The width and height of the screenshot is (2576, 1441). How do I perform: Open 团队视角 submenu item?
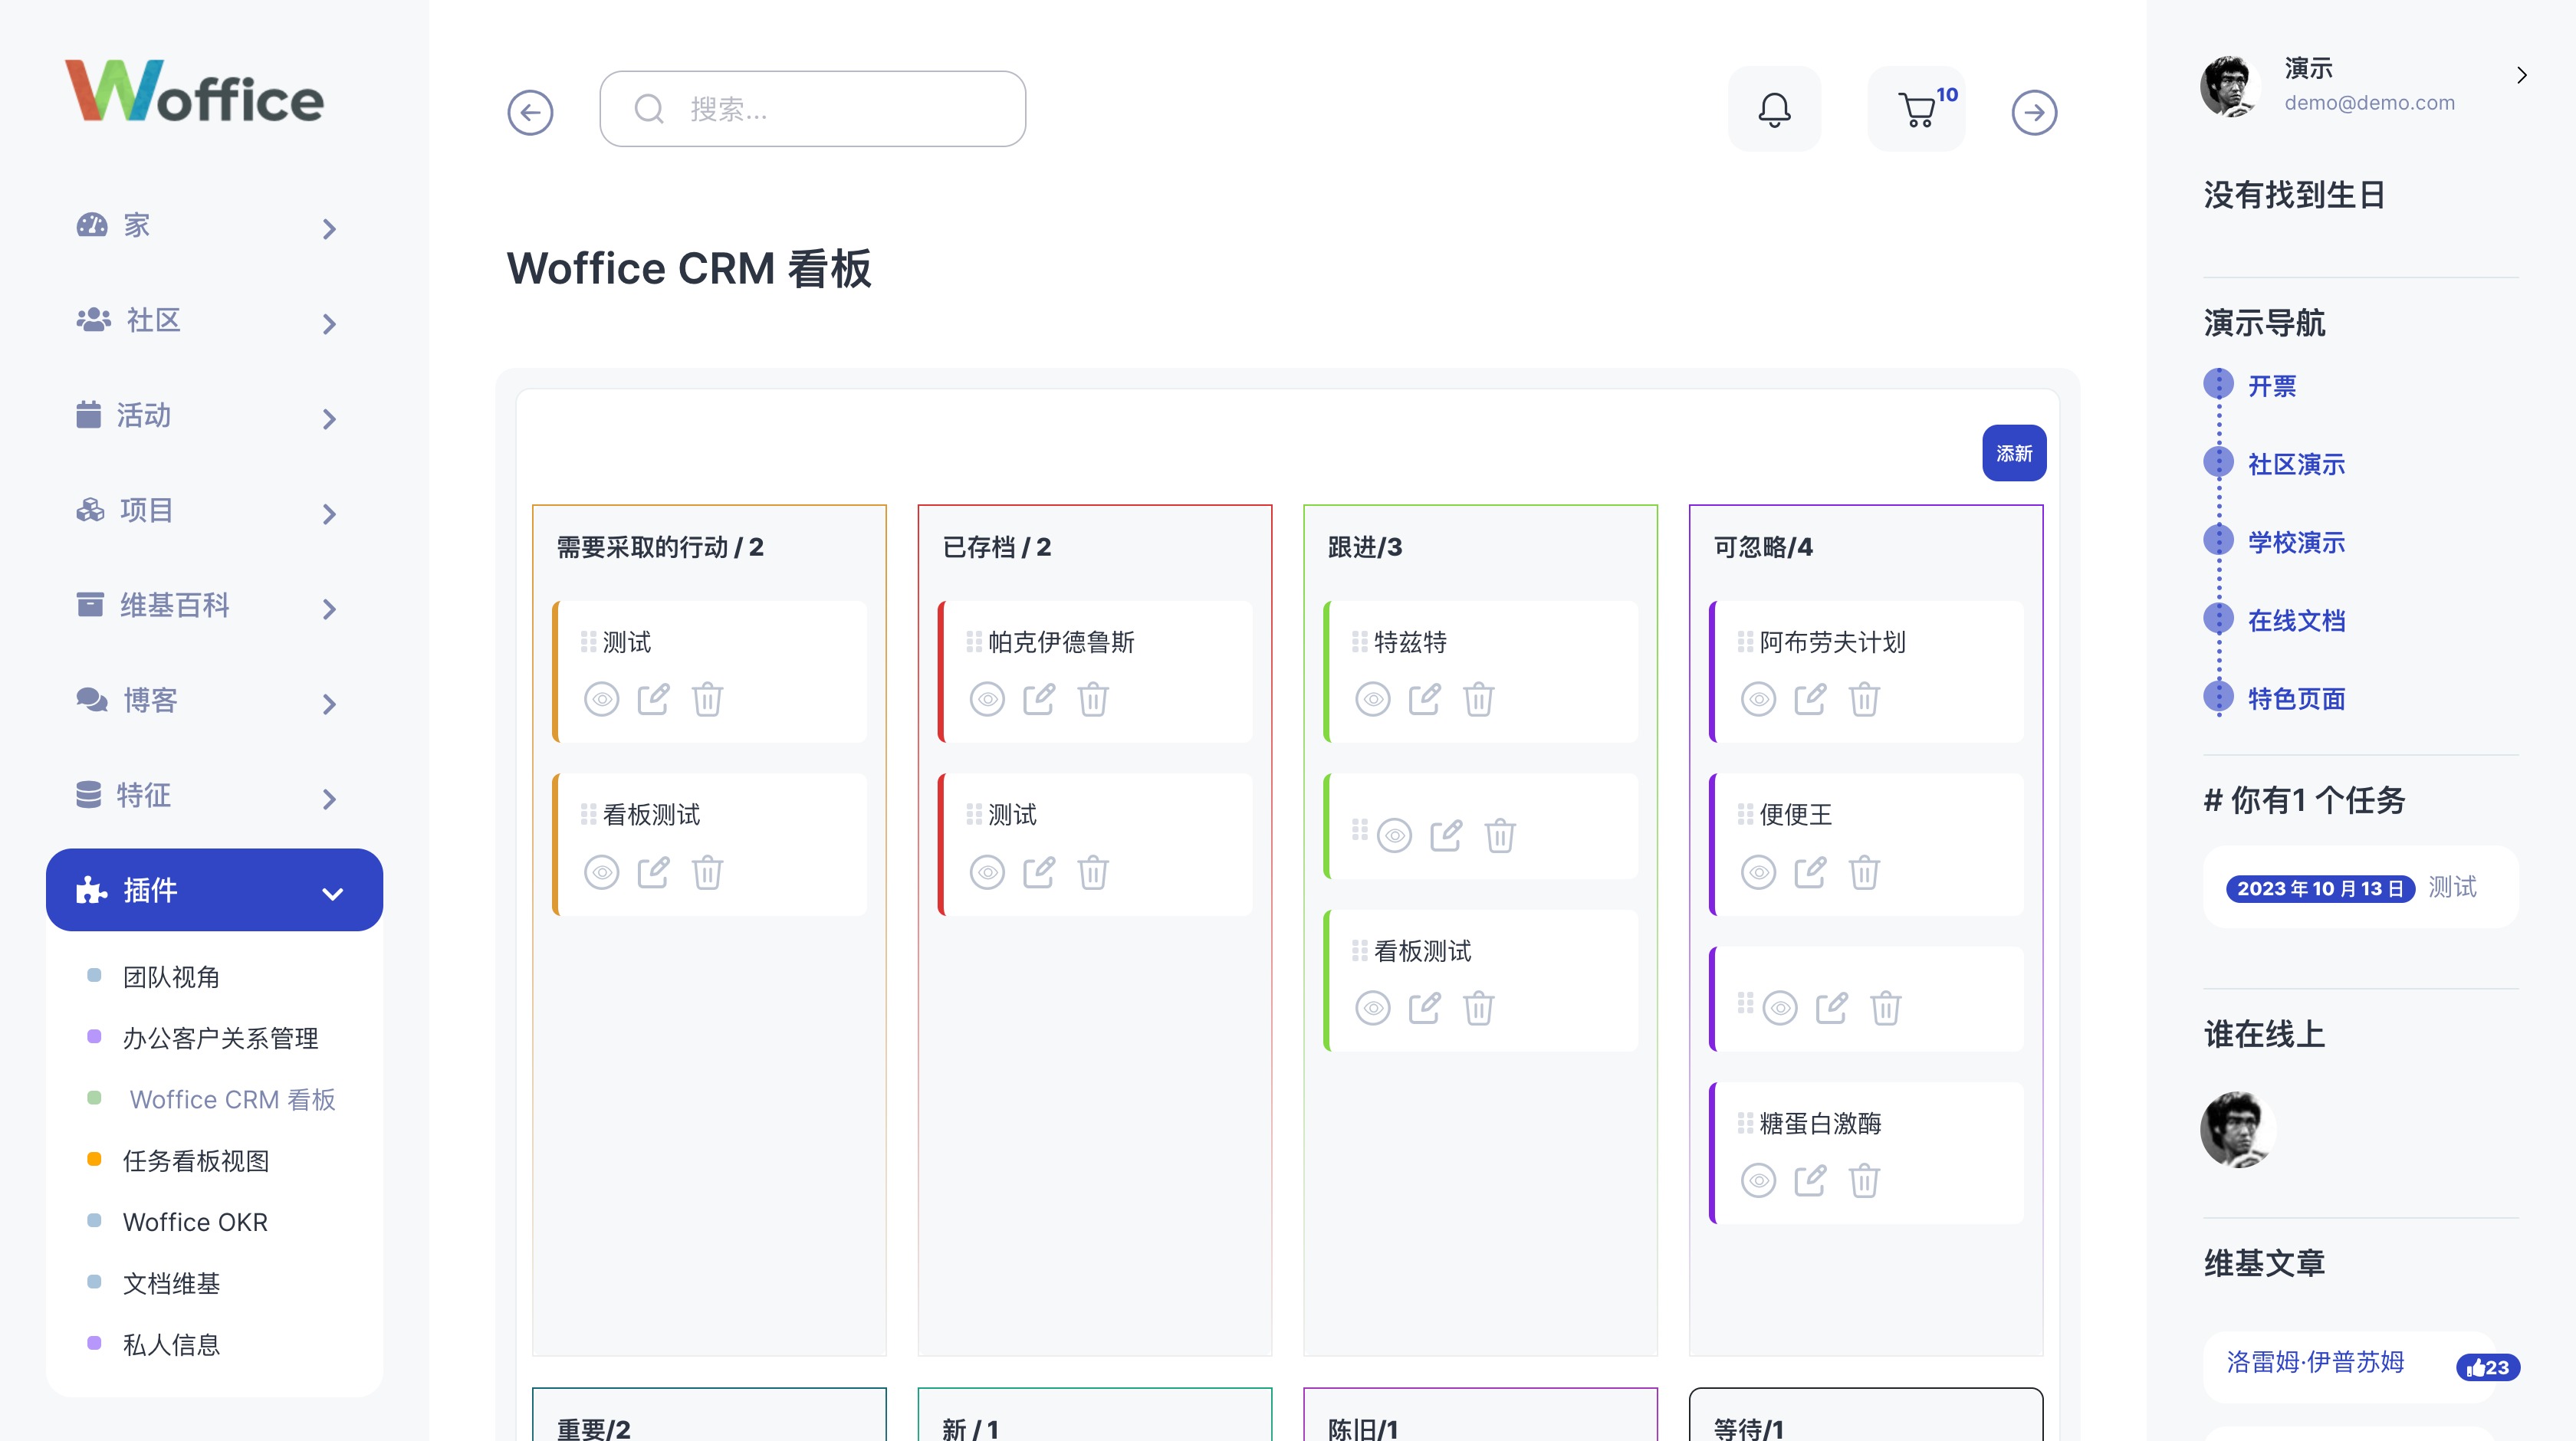pyautogui.click(x=171, y=977)
